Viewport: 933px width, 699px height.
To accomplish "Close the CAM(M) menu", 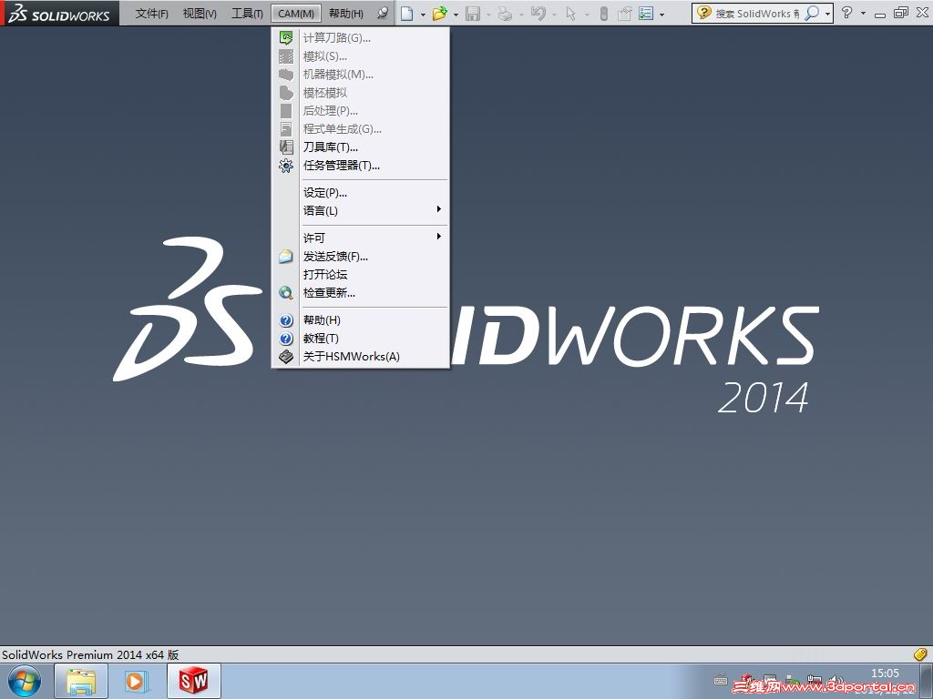I will point(296,13).
